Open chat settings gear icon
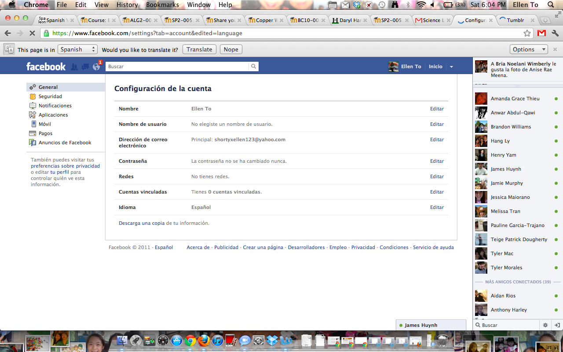The height and width of the screenshot is (352, 563). [x=545, y=325]
